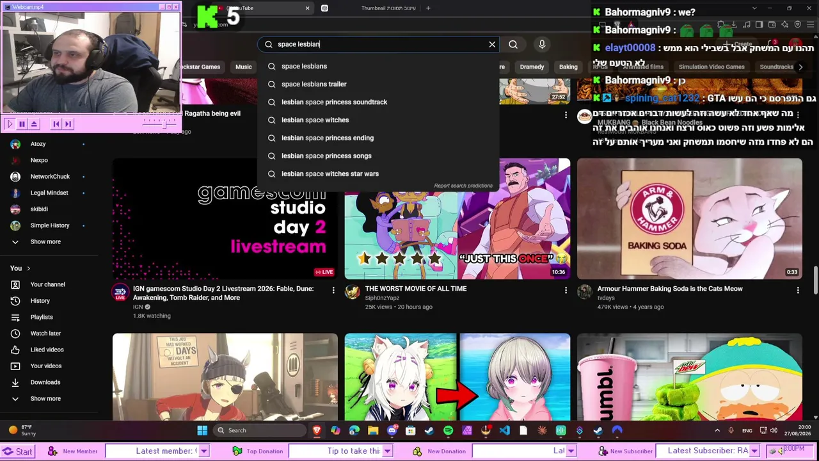Open File Explorer from the taskbar
Viewport: 819px width, 461px height.
(x=373, y=430)
